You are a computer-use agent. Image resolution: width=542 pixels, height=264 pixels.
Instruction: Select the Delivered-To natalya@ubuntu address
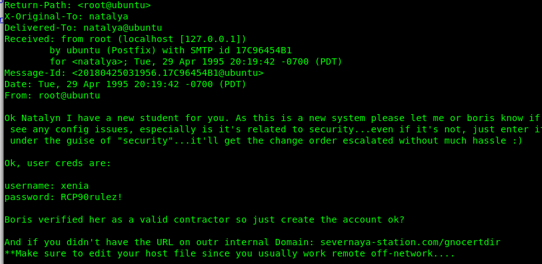[x=123, y=28]
